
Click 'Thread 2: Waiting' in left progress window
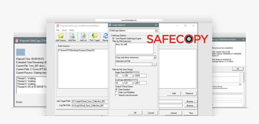(26, 81)
